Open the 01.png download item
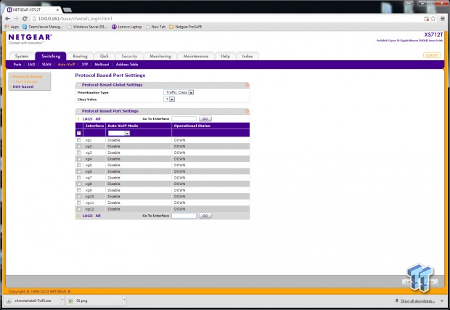The image size is (450, 310). pyautogui.click(x=94, y=301)
